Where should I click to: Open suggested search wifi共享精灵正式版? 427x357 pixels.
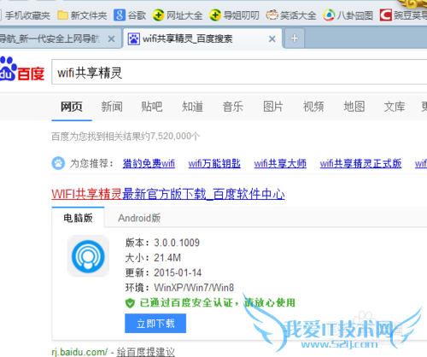point(360,163)
